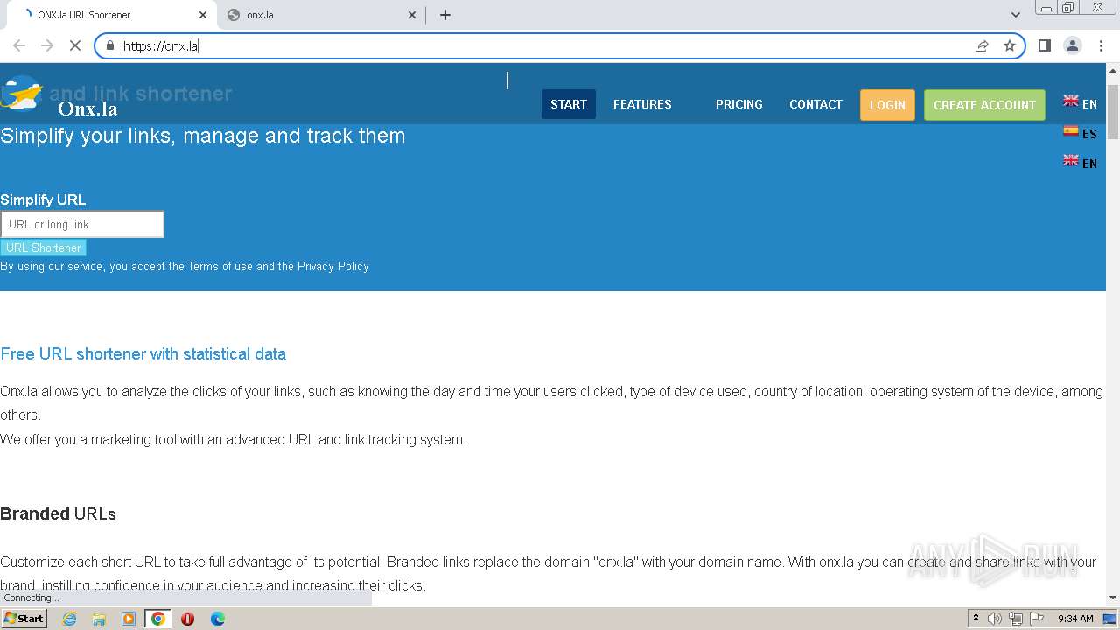Open the Windows Start button
Screen dimensions: 1120x630
pos(24,618)
